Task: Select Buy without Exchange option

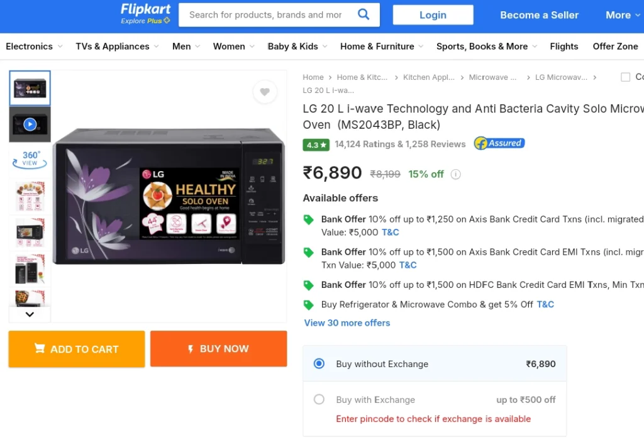Action: (x=319, y=363)
